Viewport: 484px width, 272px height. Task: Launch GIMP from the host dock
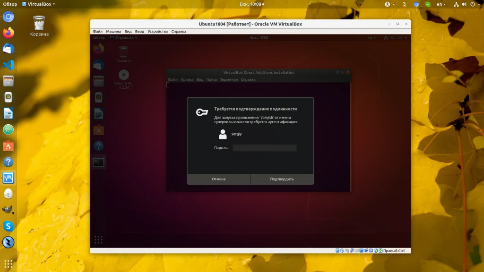point(9,210)
